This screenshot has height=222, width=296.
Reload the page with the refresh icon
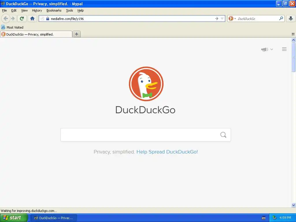[22, 18]
